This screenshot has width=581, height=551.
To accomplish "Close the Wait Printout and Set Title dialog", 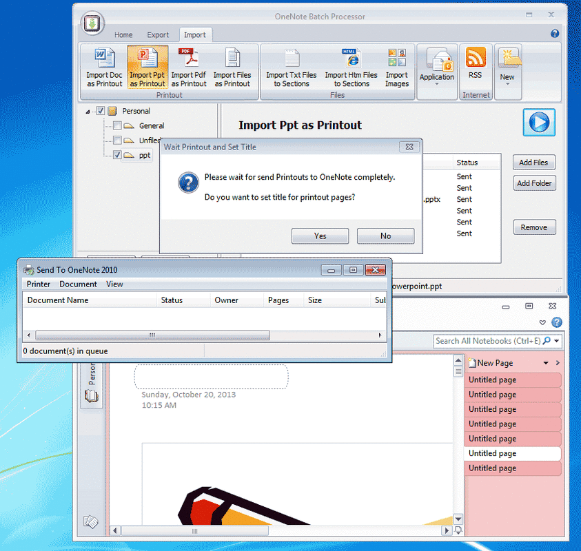I will click(x=409, y=147).
